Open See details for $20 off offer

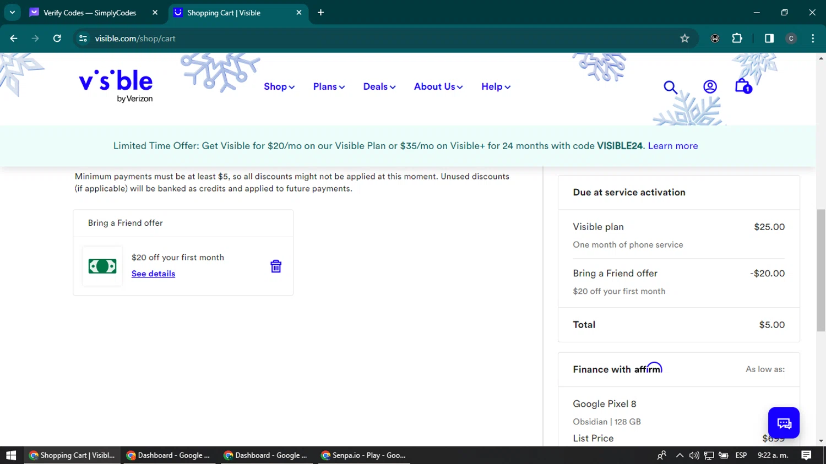click(153, 274)
